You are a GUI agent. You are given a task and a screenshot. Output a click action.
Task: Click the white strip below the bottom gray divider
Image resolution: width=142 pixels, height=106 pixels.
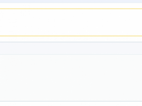(71, 104)
